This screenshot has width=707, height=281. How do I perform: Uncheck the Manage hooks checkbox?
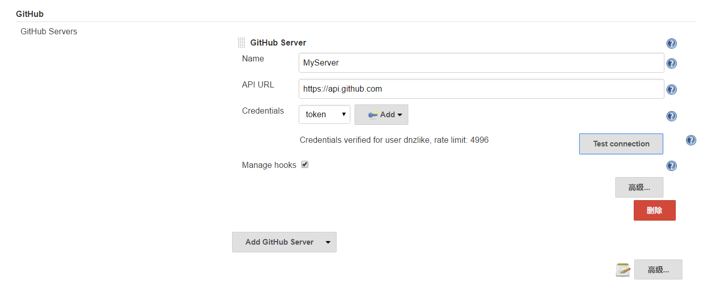305,164
